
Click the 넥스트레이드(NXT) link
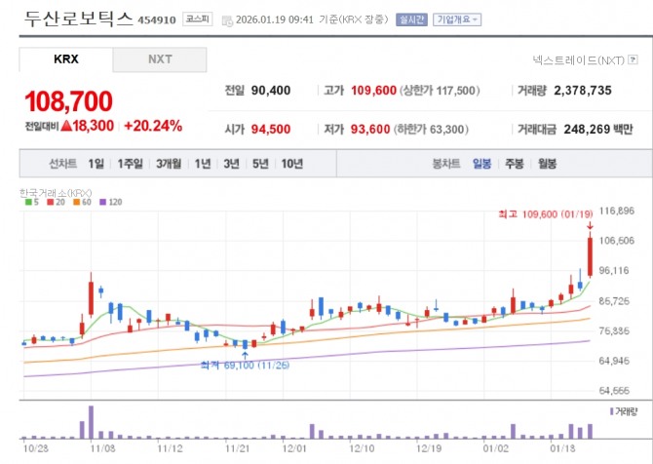tap(579, 60)
